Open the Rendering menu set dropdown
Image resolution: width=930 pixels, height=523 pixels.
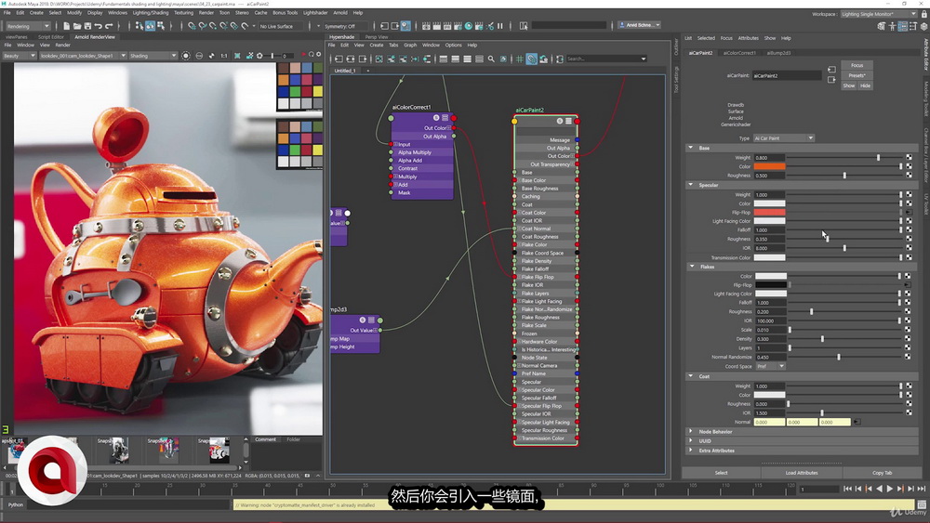28,26
